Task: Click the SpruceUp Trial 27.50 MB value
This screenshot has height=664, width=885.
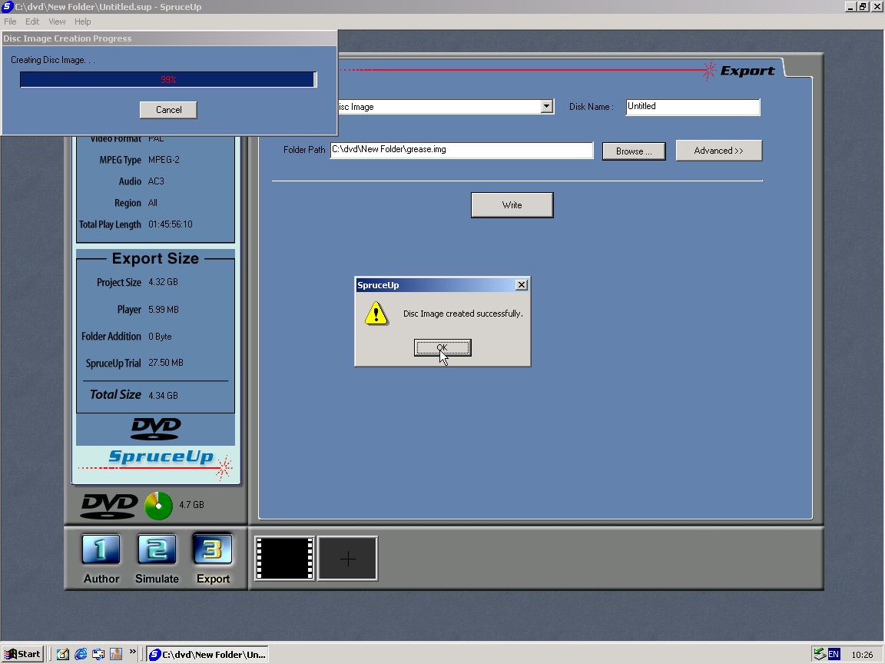Action: [x=166, y=363]
